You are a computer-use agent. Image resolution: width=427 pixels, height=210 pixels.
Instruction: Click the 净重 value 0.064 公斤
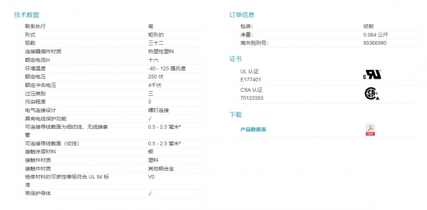tap(376, 35)
